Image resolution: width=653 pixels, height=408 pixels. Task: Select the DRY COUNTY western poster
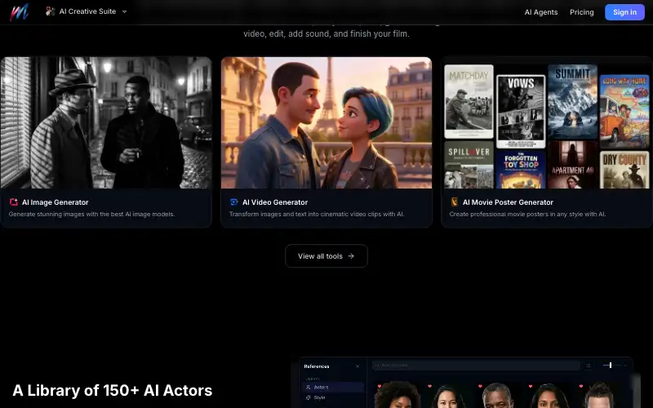(x=624, y=170)
